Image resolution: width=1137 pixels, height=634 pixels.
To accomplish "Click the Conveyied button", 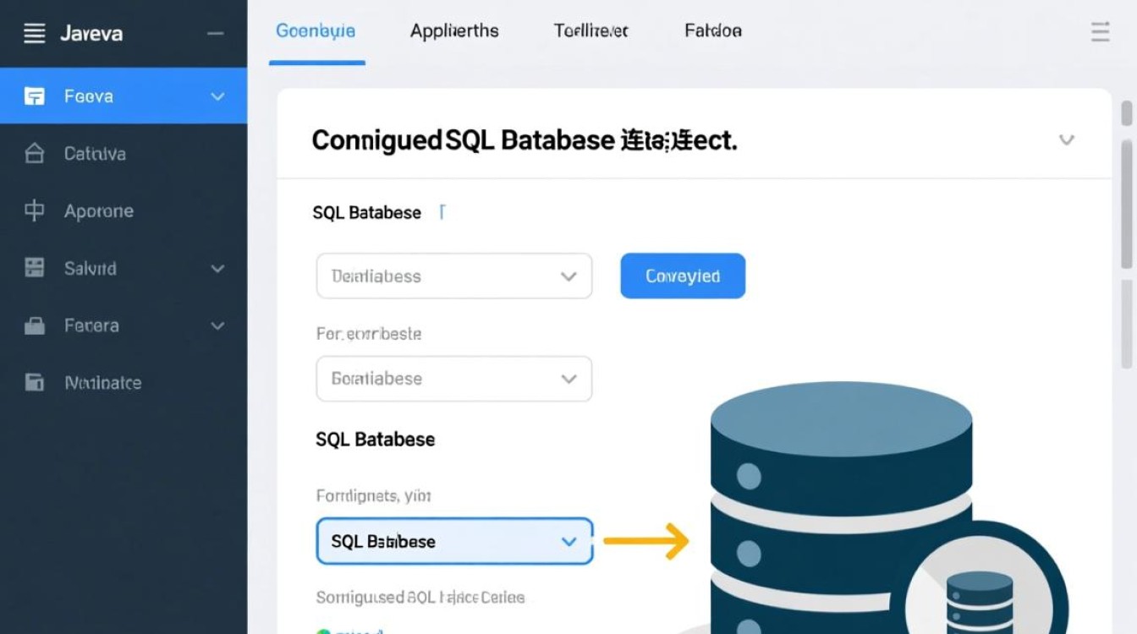I will [682, 276].
